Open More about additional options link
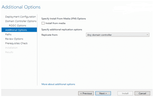This screenshot has height=98, width=156. click(x=58, y=84)
